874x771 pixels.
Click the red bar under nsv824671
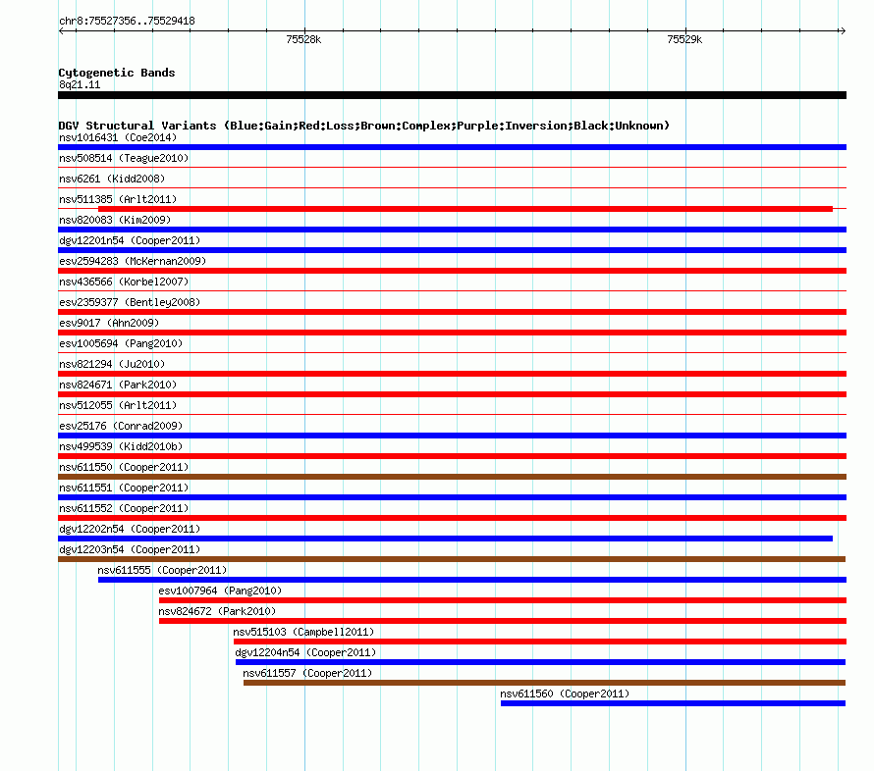click(452, 394)
